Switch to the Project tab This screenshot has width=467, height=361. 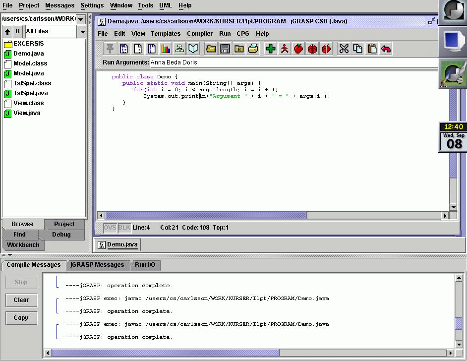[x=64, y=224]
